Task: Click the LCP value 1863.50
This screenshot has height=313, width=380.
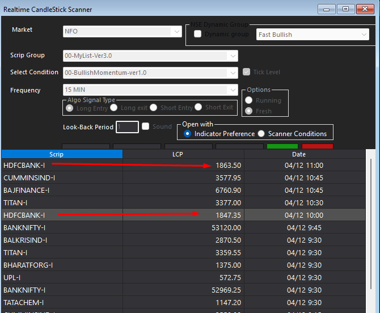Action: click(229, 166)
